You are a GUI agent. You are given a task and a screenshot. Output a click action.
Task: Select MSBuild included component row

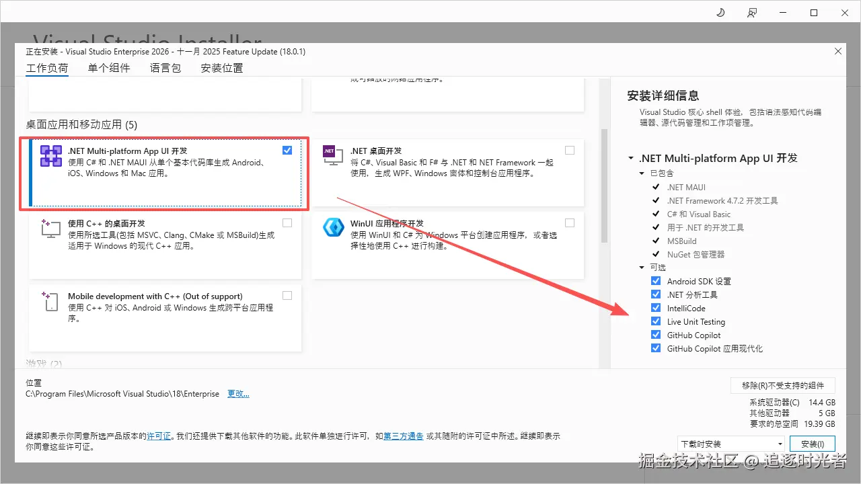(x=681, y=241)
